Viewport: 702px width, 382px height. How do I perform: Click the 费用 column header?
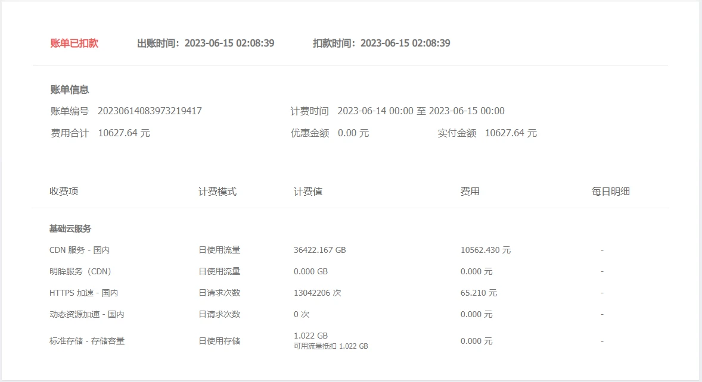pos(470,192)
